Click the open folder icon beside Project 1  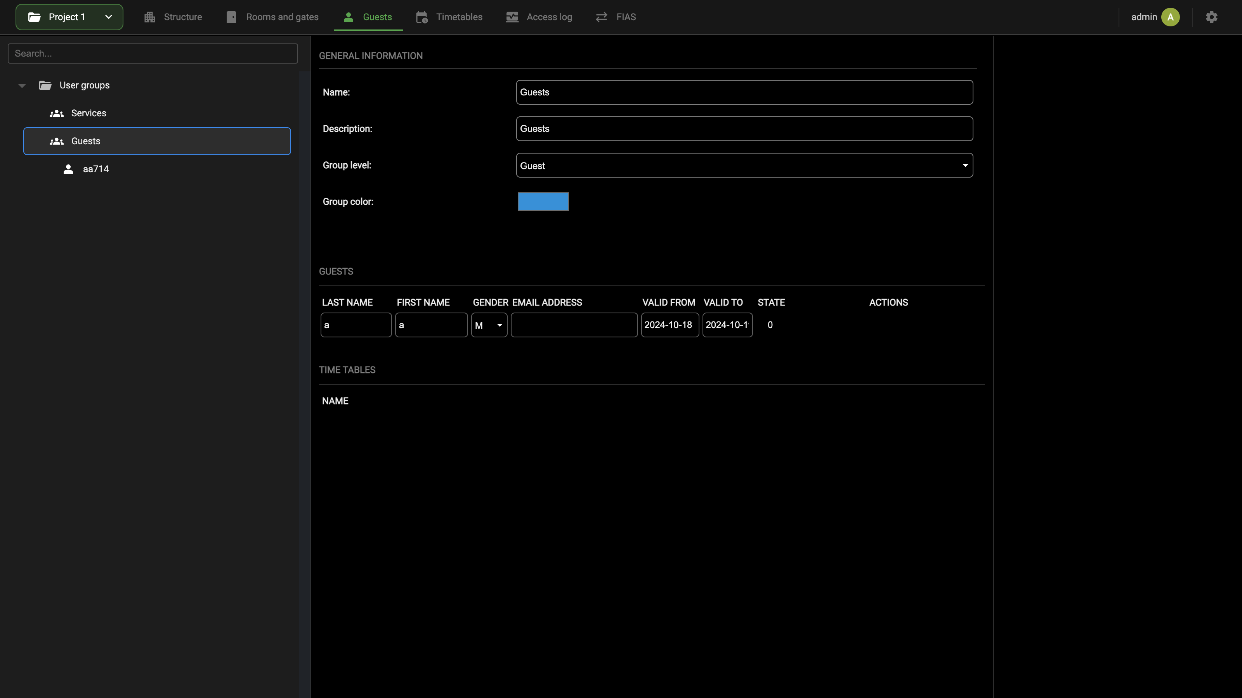[34, 17]
